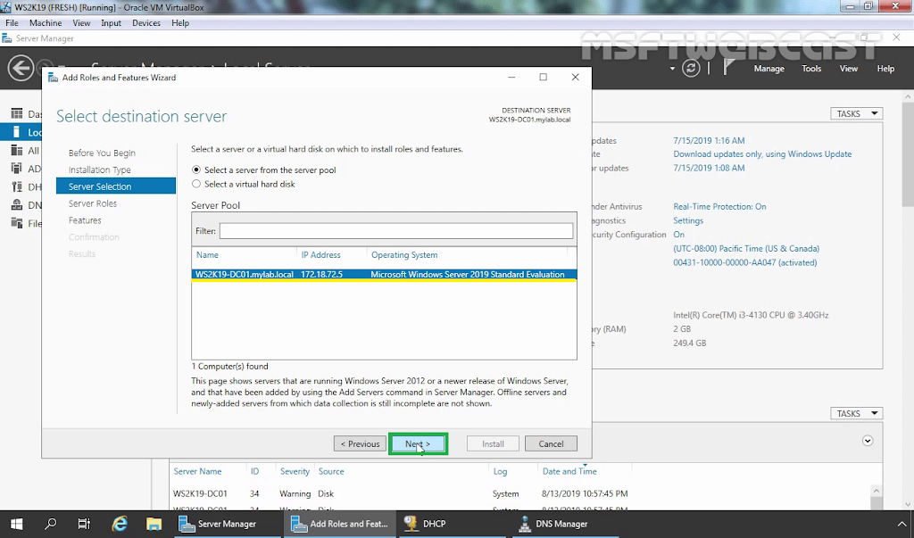
Task: Select the AD DS icon in the sidebar
Action: tap(17, 169)
